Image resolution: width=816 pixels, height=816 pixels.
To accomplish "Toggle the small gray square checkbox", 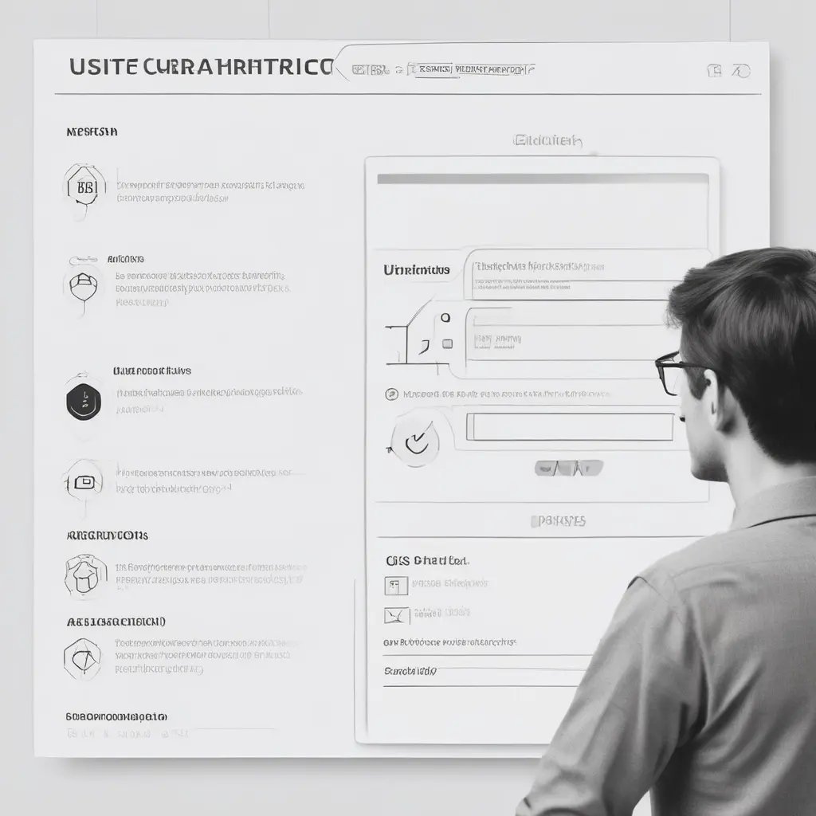I will pos(447,343).
